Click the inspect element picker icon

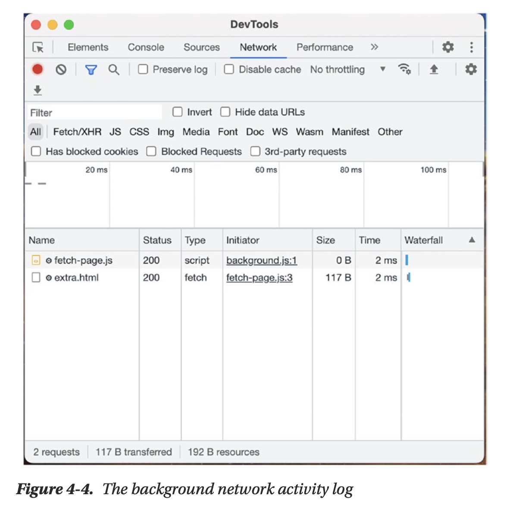point(38,47)
